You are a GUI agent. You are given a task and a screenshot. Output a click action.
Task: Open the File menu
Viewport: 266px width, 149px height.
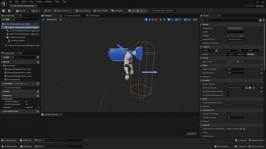[x=10, y=2]
